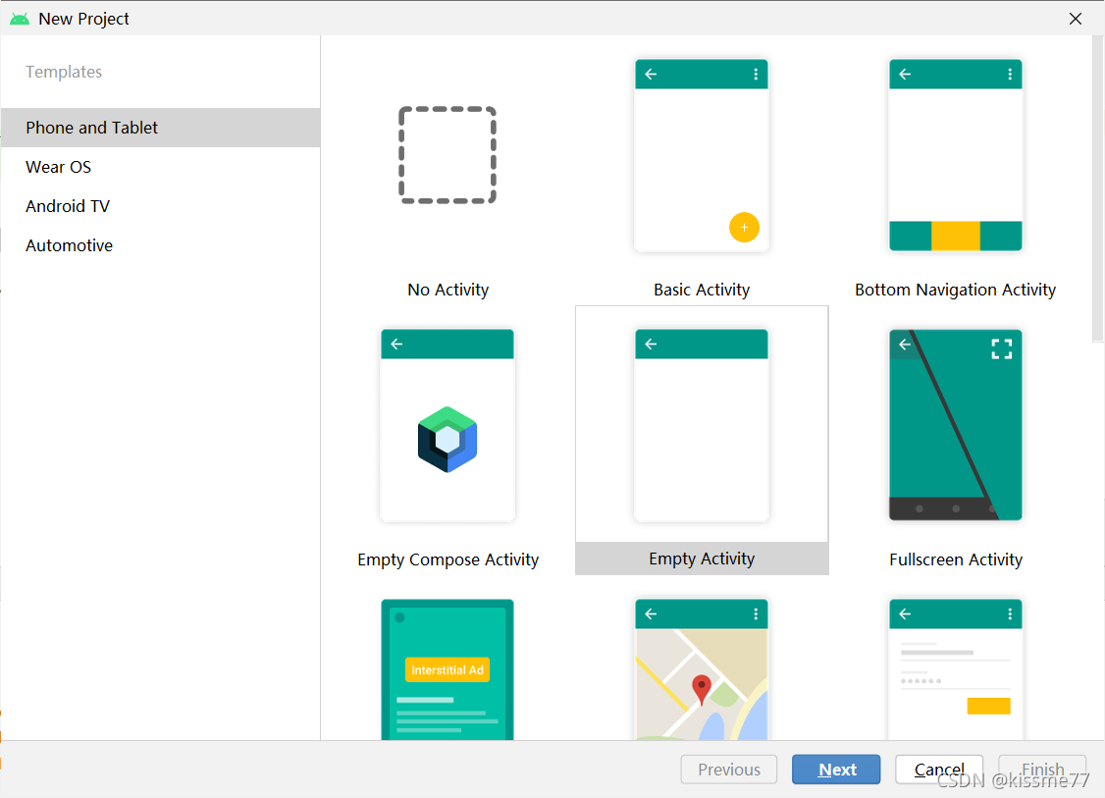Screen dimensions: 1105x798
Task: Click the back arrow in Empty Activity preview
Action: [651, 344]
